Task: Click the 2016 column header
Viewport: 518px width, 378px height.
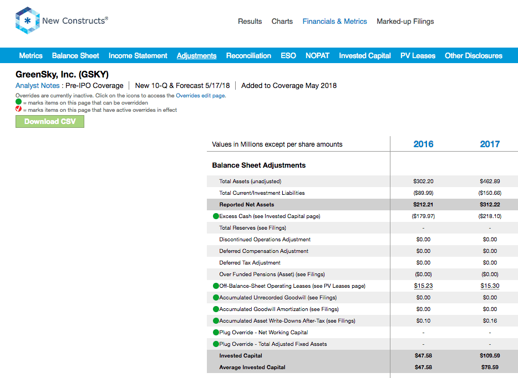Action: click(423, 144)
